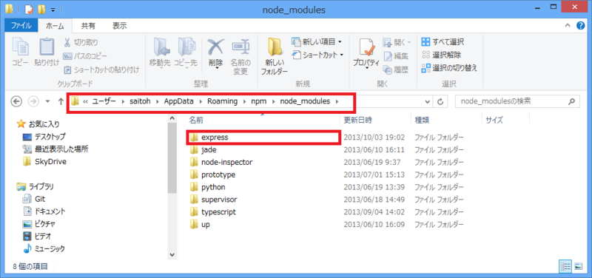The height and width of the screenshot is (278, 592).
Task: Go up one level with Up arrow
Action: 61,101
